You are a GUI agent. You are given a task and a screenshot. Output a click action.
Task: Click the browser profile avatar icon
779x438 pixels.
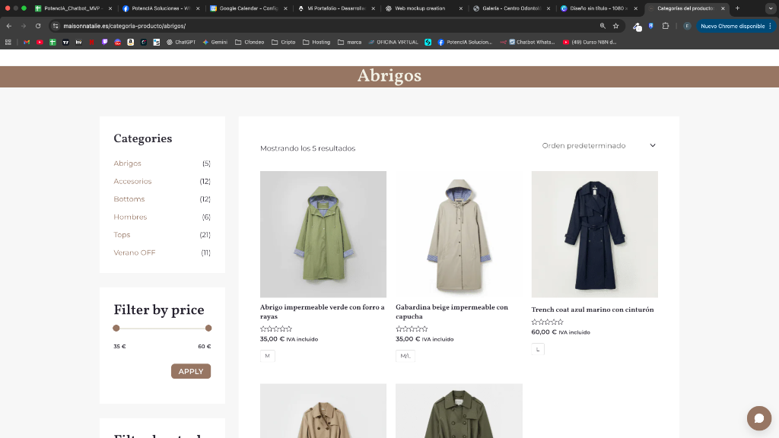(x=686, y=25)
